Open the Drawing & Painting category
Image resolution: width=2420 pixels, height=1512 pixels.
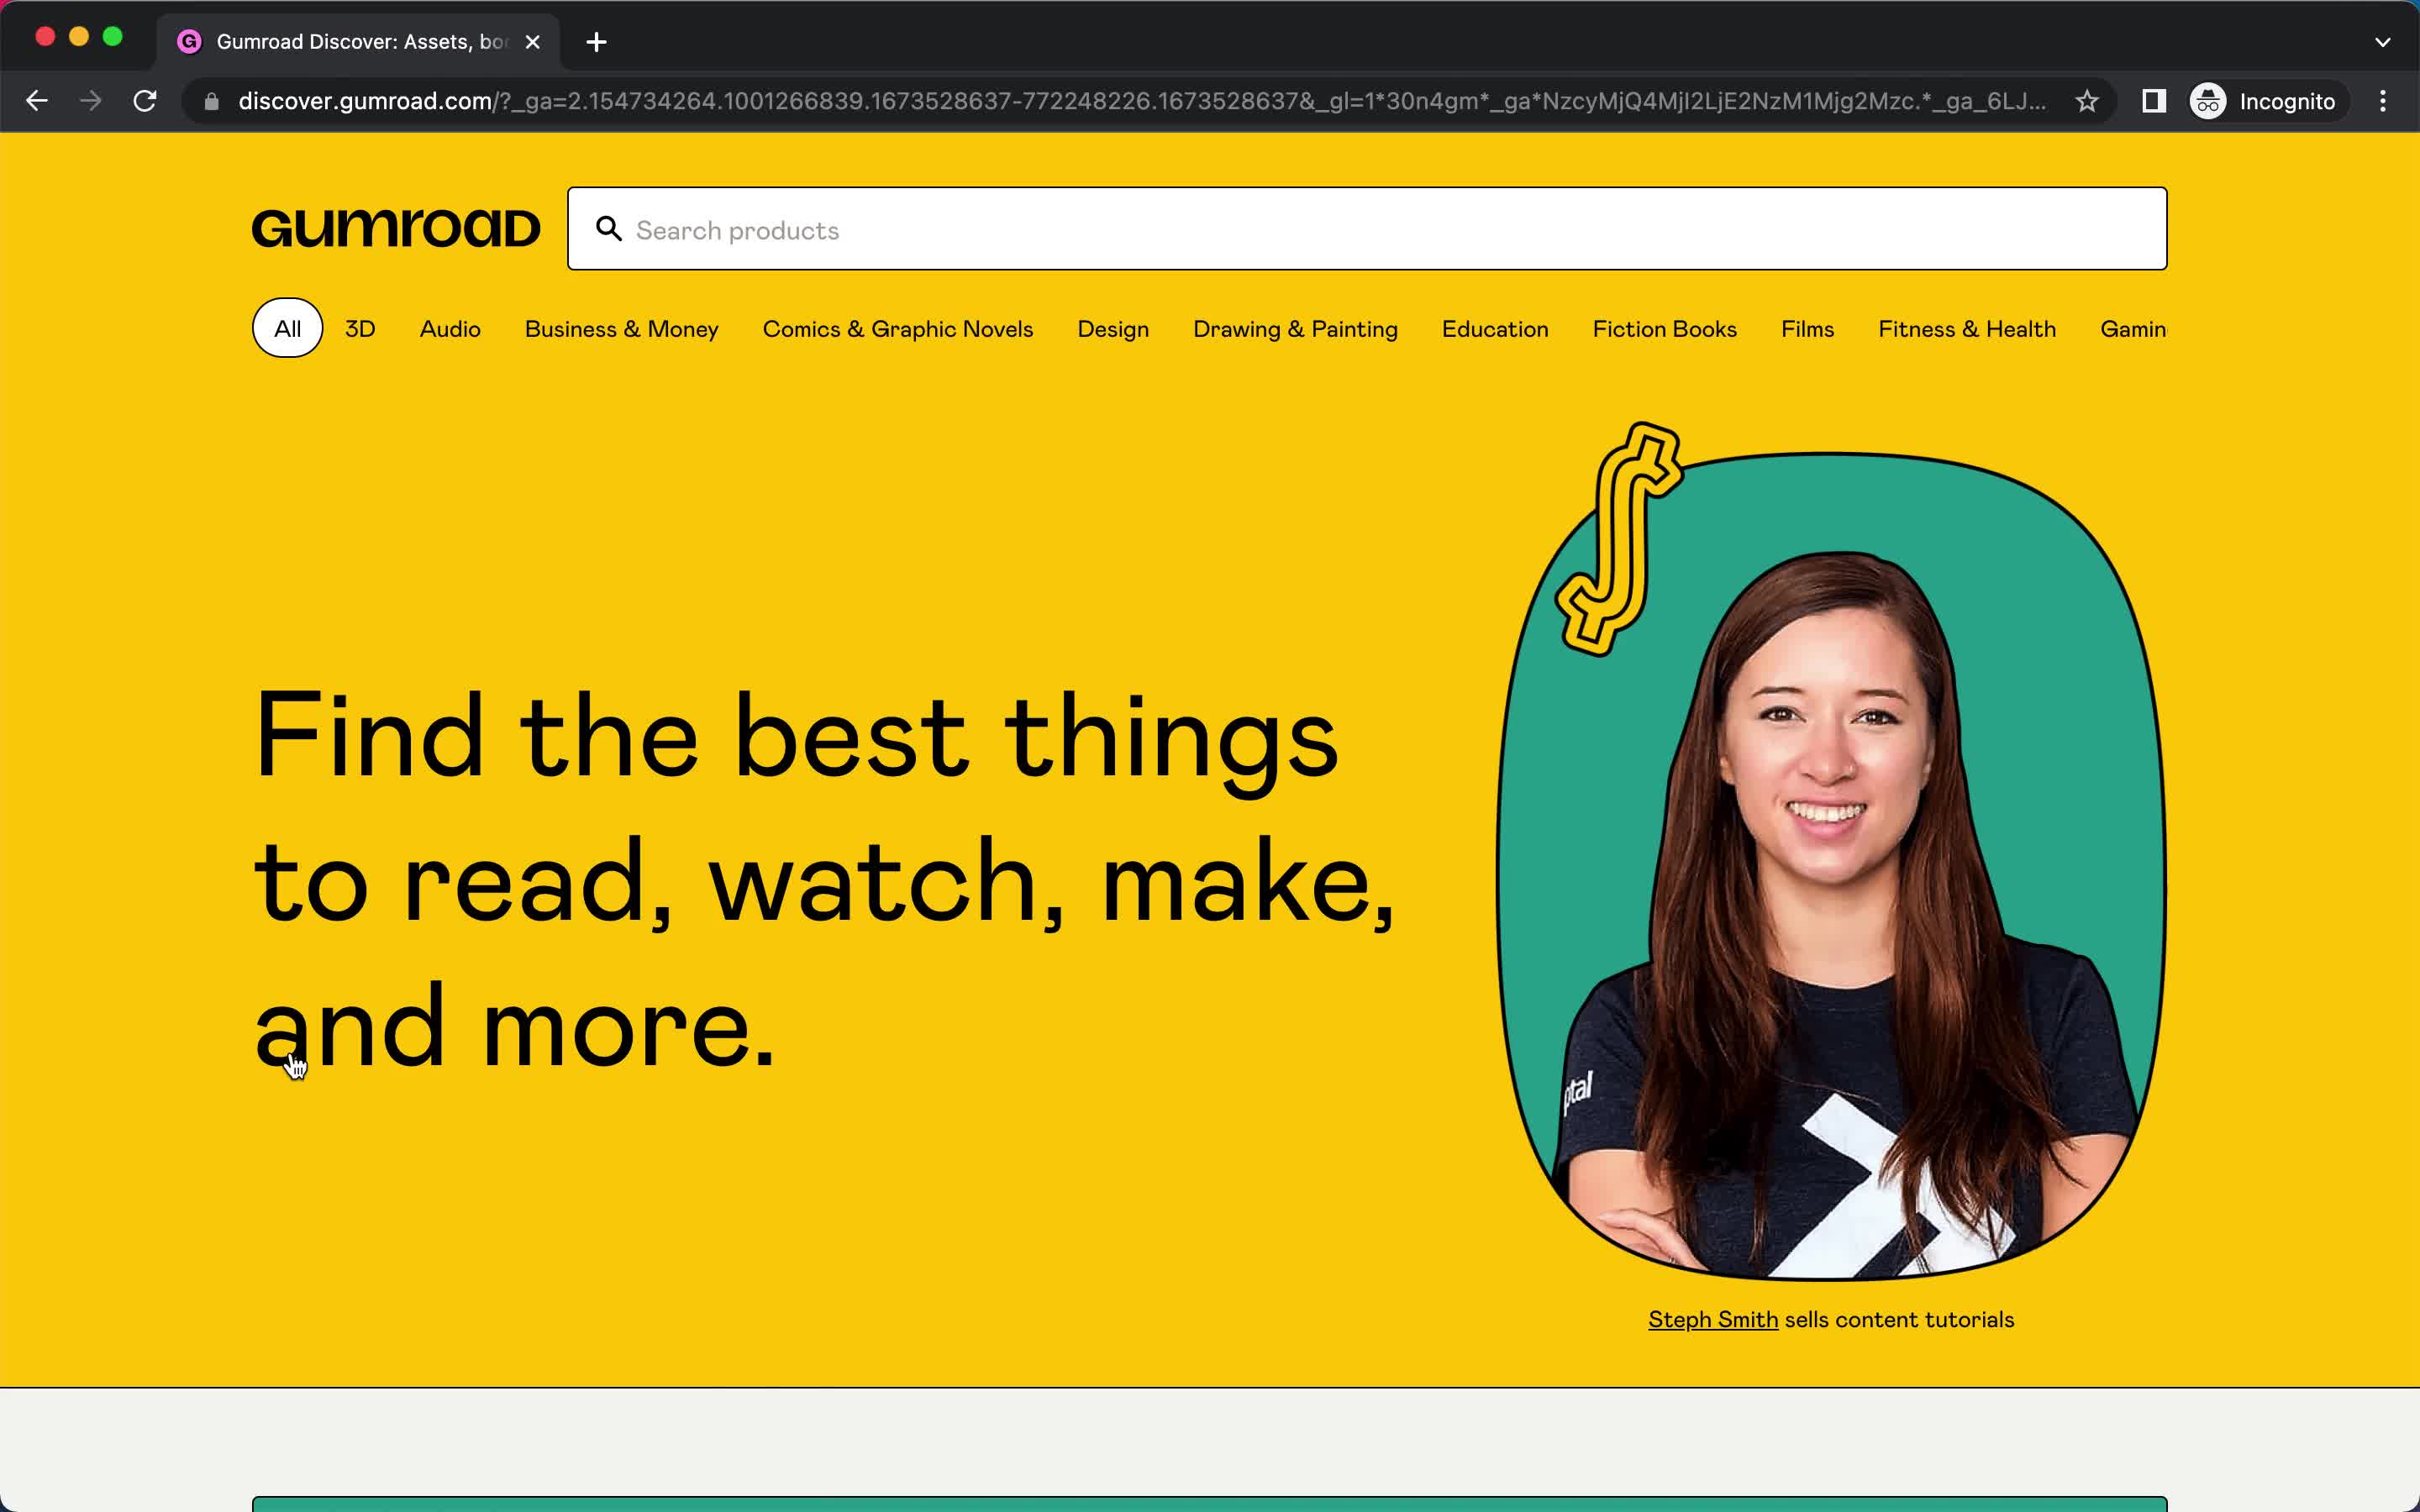coord(1295,329)
